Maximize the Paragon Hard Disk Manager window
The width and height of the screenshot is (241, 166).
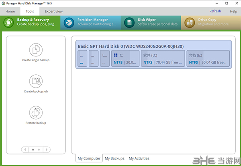click(227, 3)
